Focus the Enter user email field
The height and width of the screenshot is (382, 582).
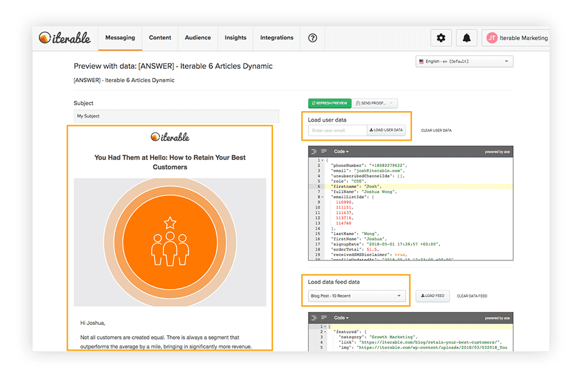click(x=337, y=130)
